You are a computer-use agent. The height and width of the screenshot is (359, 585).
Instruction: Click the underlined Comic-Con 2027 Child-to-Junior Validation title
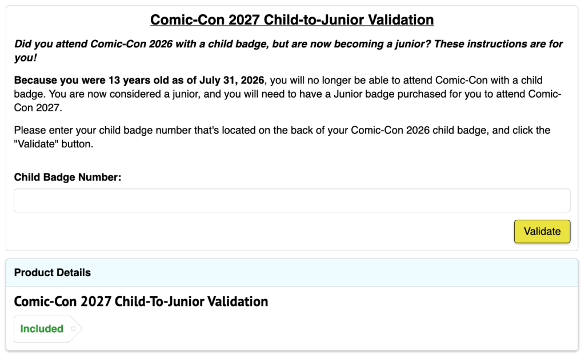pos(292,20)
